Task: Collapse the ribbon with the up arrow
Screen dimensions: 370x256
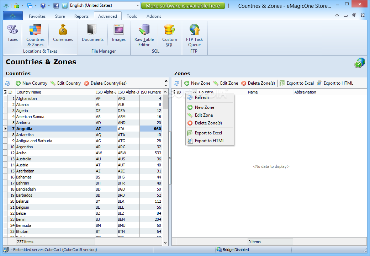Action: click(x=337, y=16)
